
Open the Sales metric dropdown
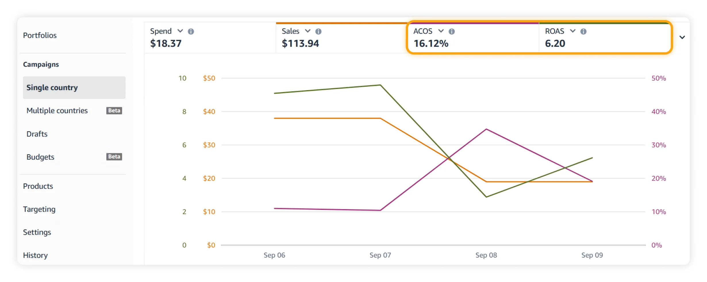(307, 31)
